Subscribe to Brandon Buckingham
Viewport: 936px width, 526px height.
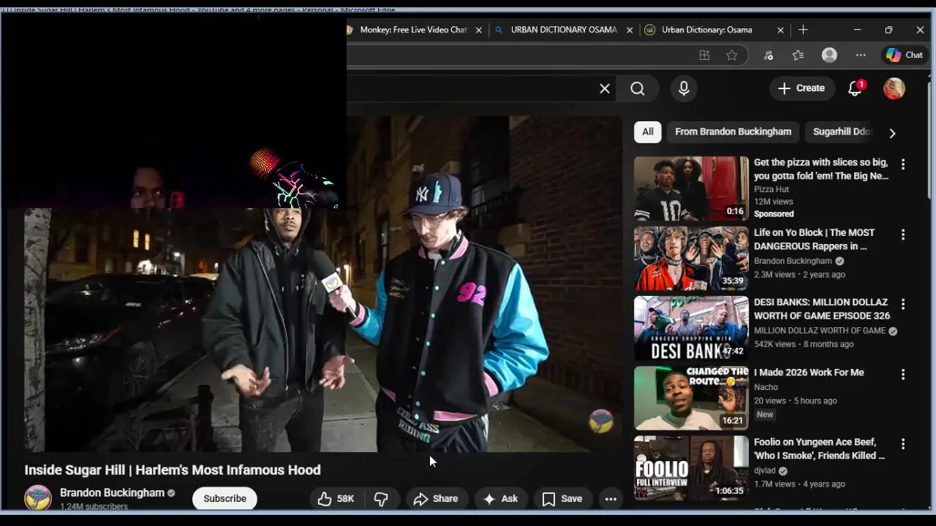click(x=224, y=498)
